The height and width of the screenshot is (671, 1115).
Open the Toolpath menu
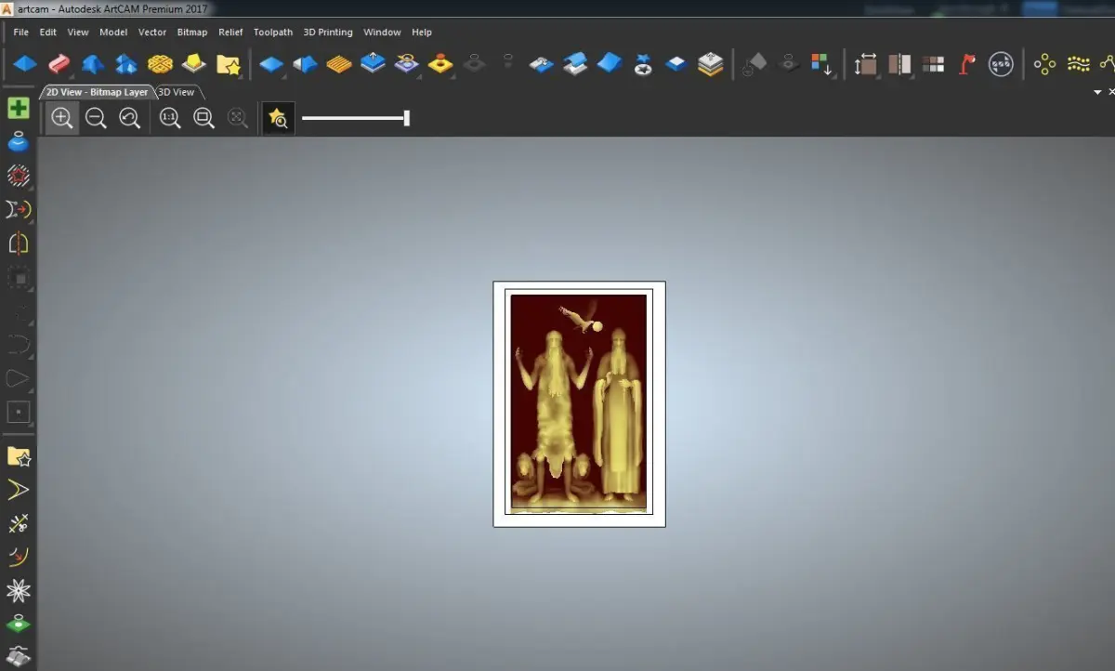(273, 32)
